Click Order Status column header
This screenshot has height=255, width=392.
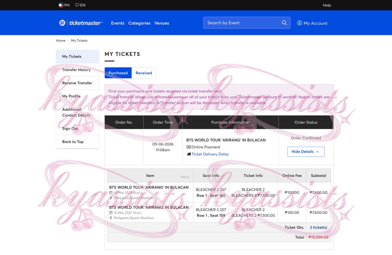[306, 122]
